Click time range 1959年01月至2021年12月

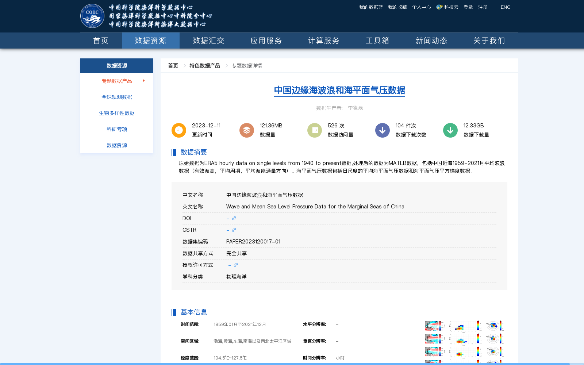click(x=240, y=324)
